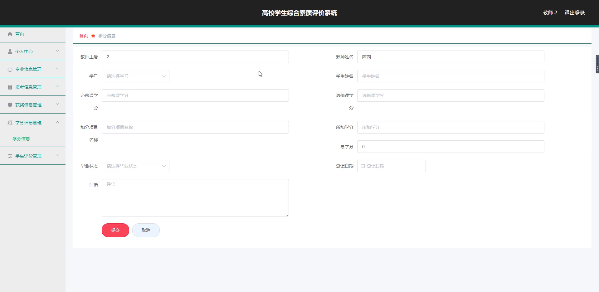Screen dimensions: 599x292
Task: Open the 请选择毕业状态 dropdown
Action: point(135,166)
